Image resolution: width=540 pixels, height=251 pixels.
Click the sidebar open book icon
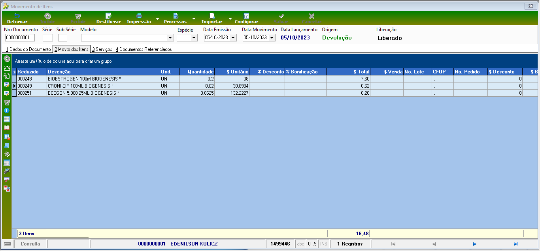tap(7, 128)
